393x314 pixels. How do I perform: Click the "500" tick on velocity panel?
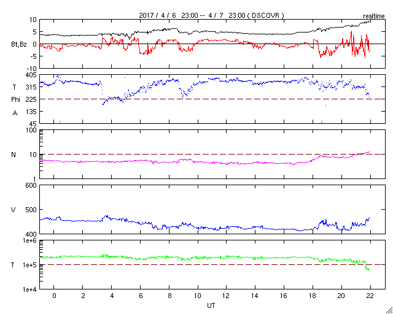31,210
